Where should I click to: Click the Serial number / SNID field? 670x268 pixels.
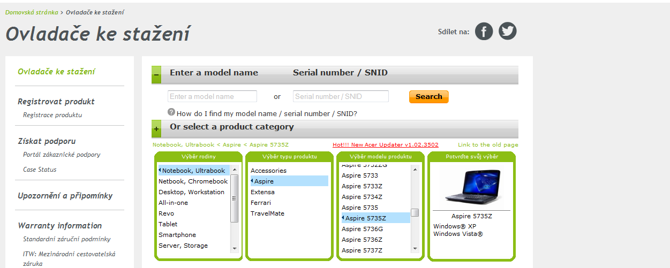tap(341, 96)
